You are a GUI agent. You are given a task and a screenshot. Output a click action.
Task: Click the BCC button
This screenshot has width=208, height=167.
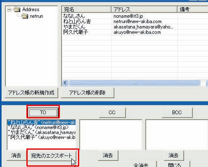pos(177,113)
